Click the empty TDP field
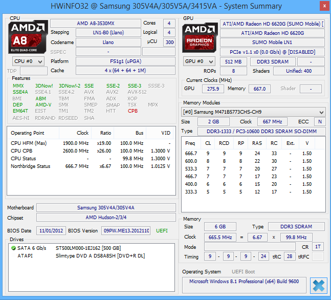The image size is (331, 300). click(34, 71)
